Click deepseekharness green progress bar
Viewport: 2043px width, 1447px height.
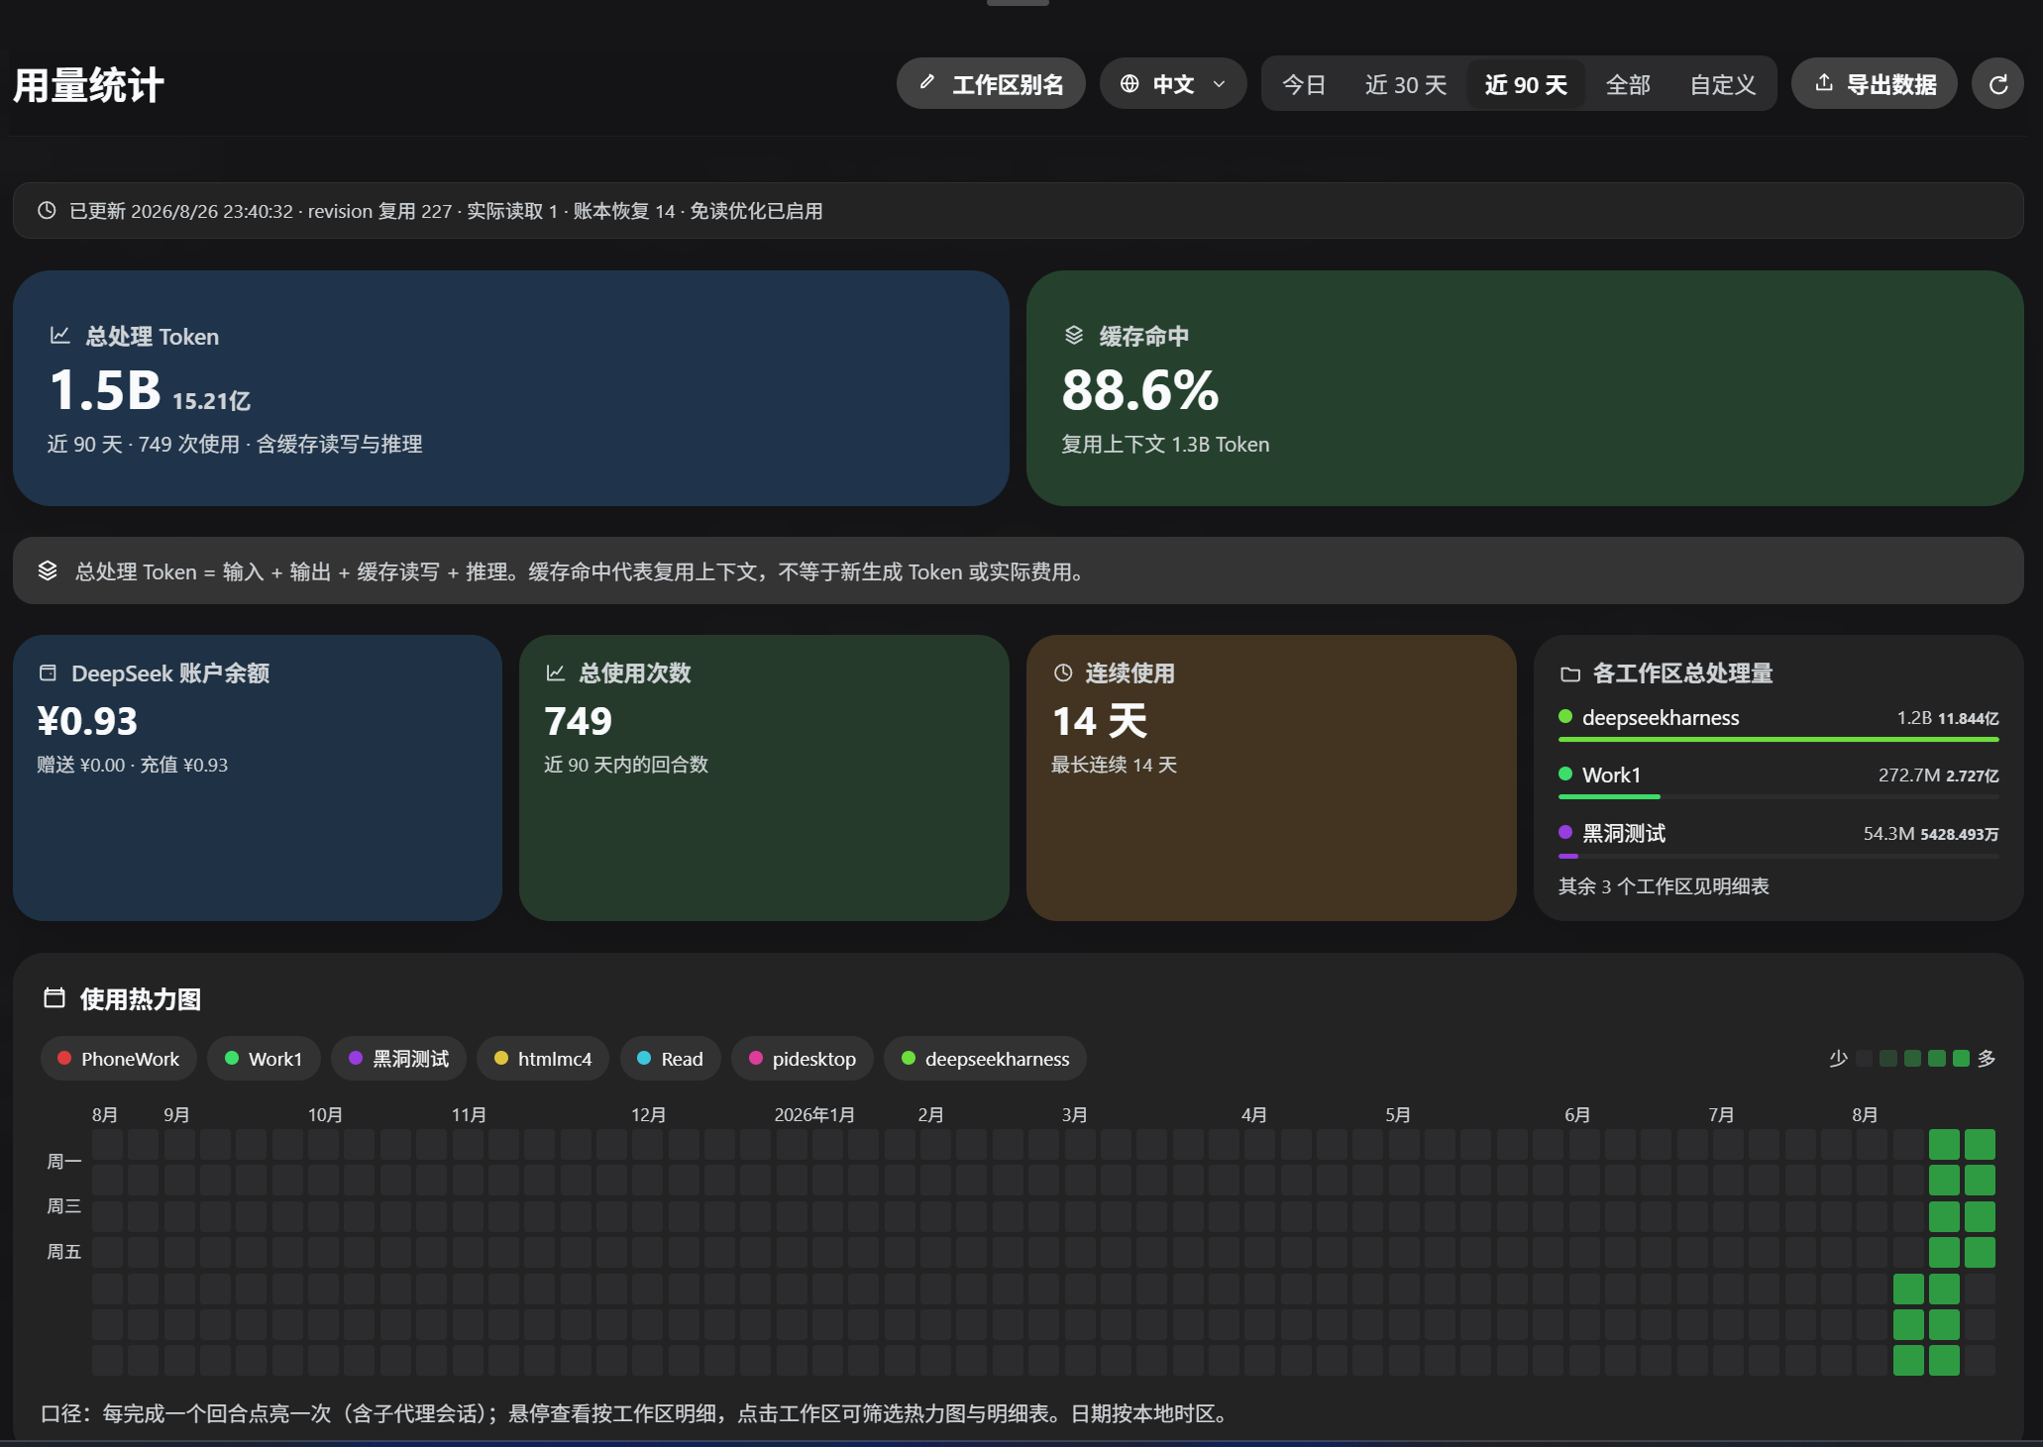(1778, 739)
